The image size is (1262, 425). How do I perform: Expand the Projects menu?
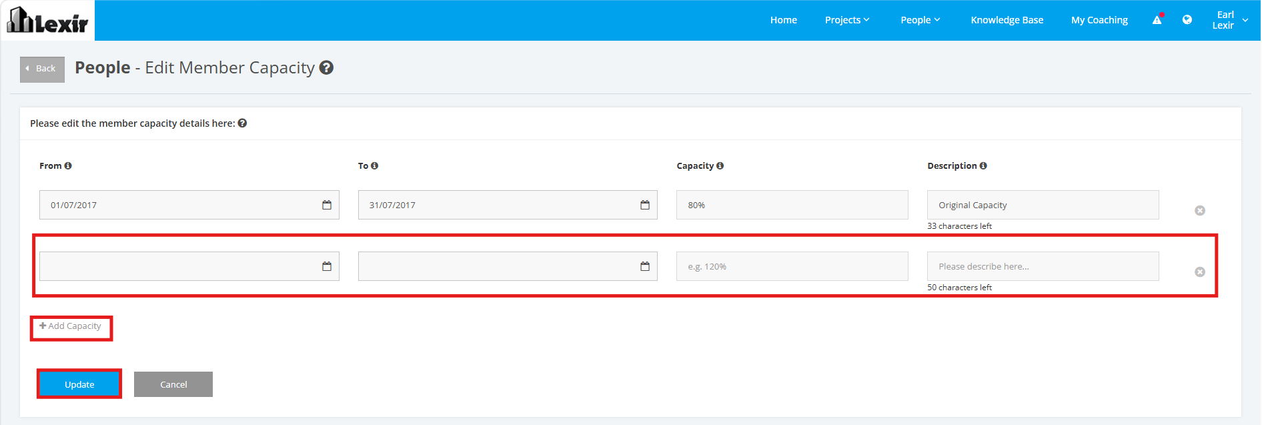(x=847, y=20)
